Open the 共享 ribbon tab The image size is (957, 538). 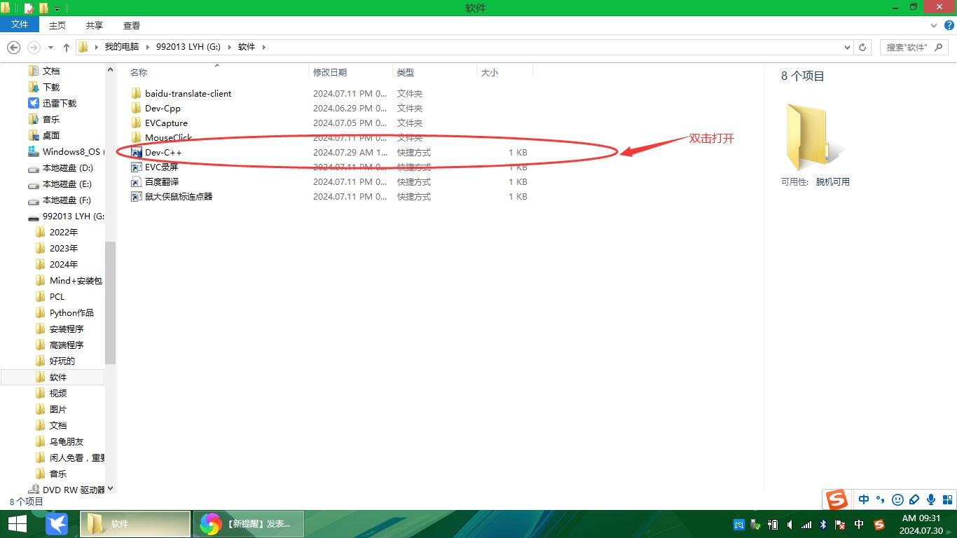[x=95, y=25]
